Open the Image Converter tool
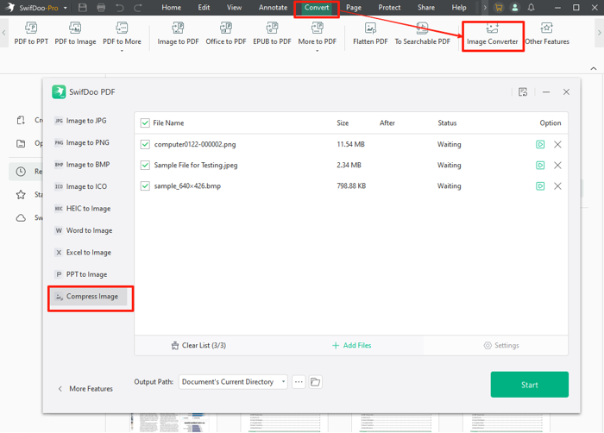The width and height of the screenshot is (604, 433). pos(493,34)
